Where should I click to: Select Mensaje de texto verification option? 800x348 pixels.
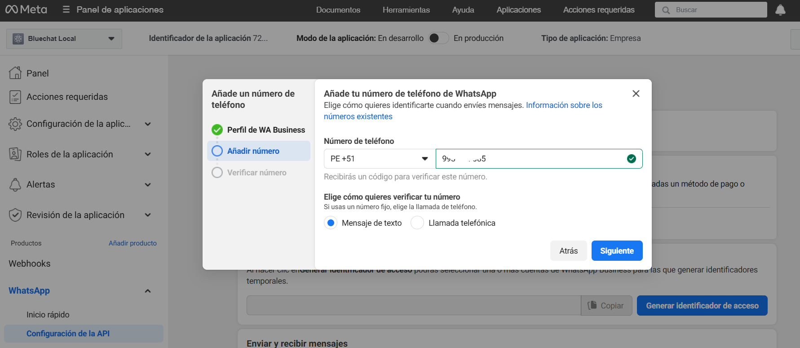(331, 223)
